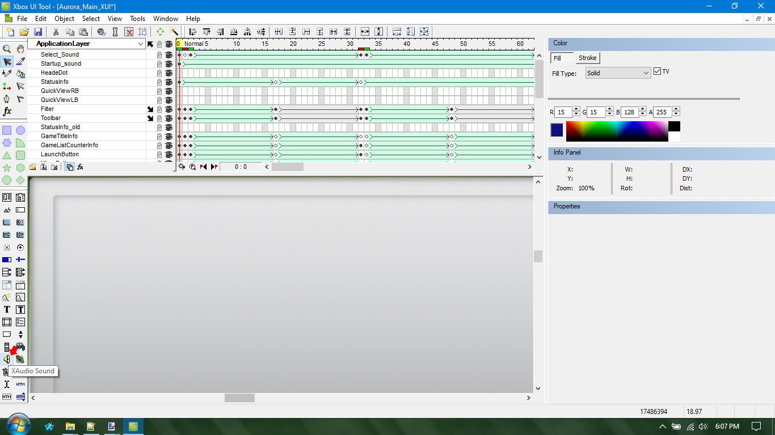Choose the 'ab' label control
Screen dimensions: 775x435
pos(7,210)
